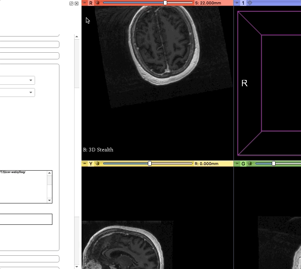Open the second combo box dropdown arrow
Viewport: 301px width, 269px height.
click(x=31, y=92)
